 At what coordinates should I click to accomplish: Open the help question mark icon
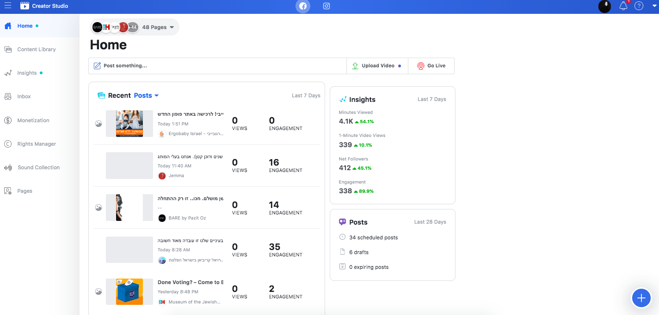pos(639,6)
